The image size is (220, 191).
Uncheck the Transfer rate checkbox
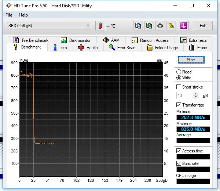point(179,105)
